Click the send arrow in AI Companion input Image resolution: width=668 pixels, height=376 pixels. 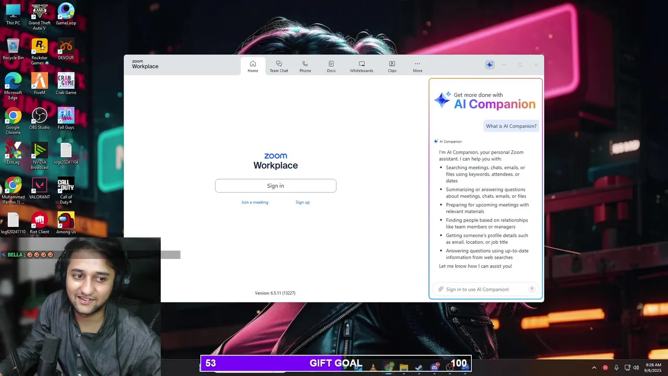tap(532, 289)
